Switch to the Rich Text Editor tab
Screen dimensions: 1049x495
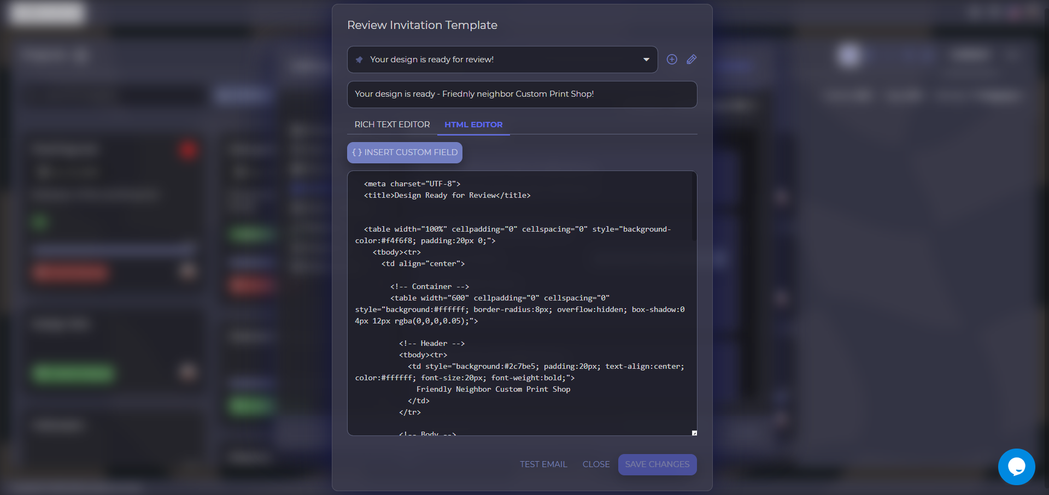pyautogui.click(x=391, y=125)
